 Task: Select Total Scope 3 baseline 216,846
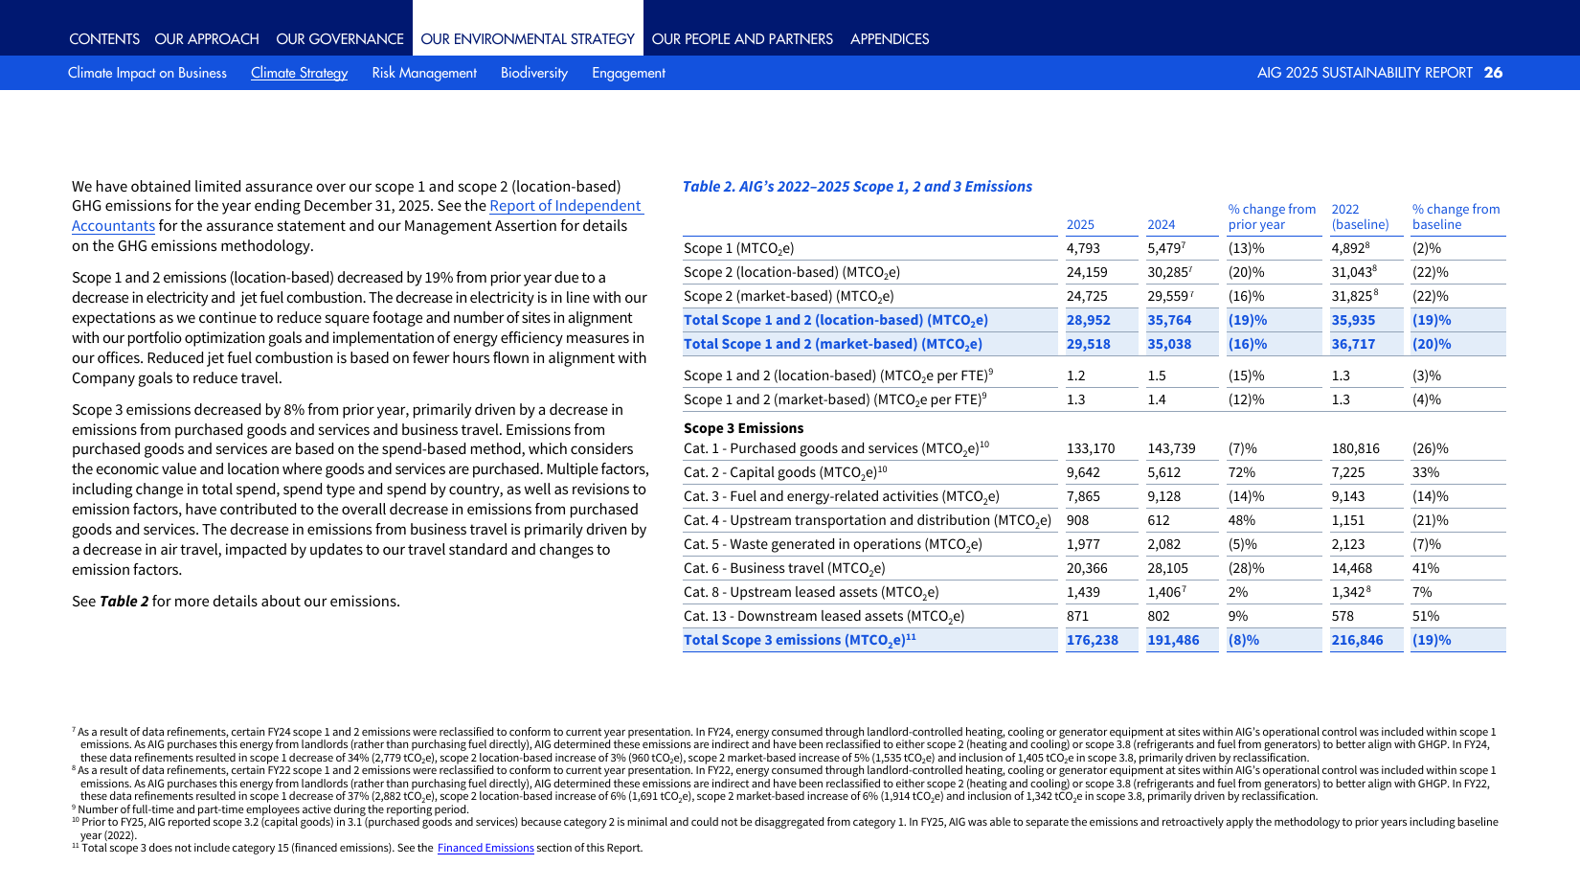click(1357, 640)
